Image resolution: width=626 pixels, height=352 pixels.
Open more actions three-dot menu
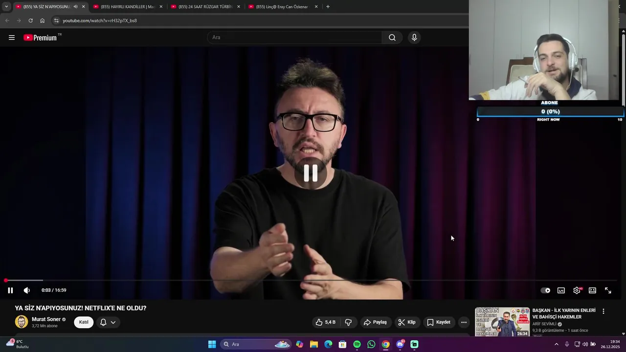[x=464, y=322]
